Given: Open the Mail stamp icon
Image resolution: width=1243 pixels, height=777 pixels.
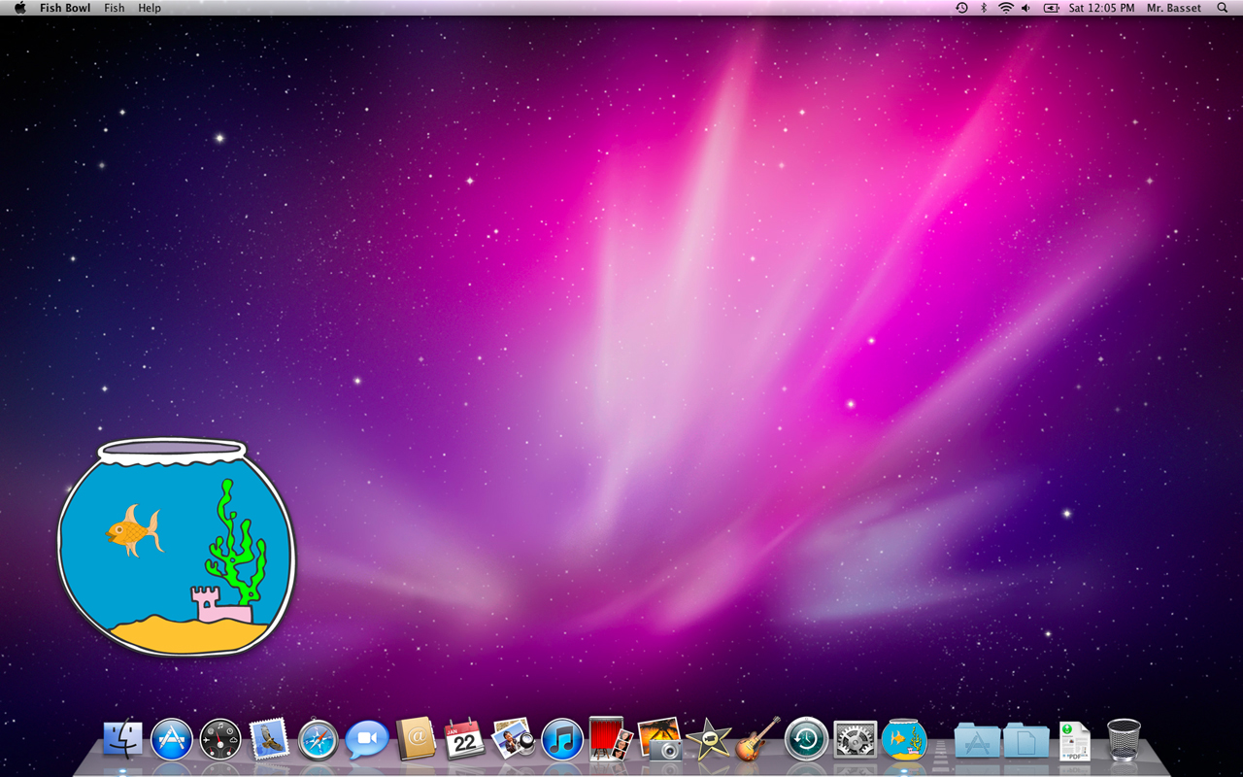Looking at the screenshot, I should click(269, 740).
